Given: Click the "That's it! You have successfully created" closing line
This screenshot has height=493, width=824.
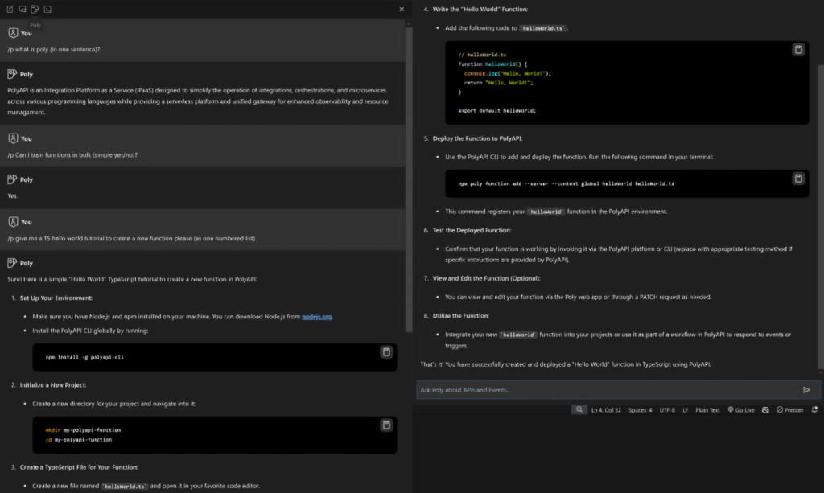Looking at the screenshot, I should [x=566, y=364].
